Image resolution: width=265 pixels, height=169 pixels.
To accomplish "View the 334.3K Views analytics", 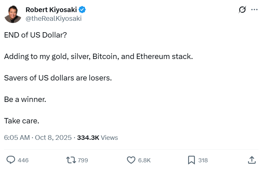I will tap(97, 137).
